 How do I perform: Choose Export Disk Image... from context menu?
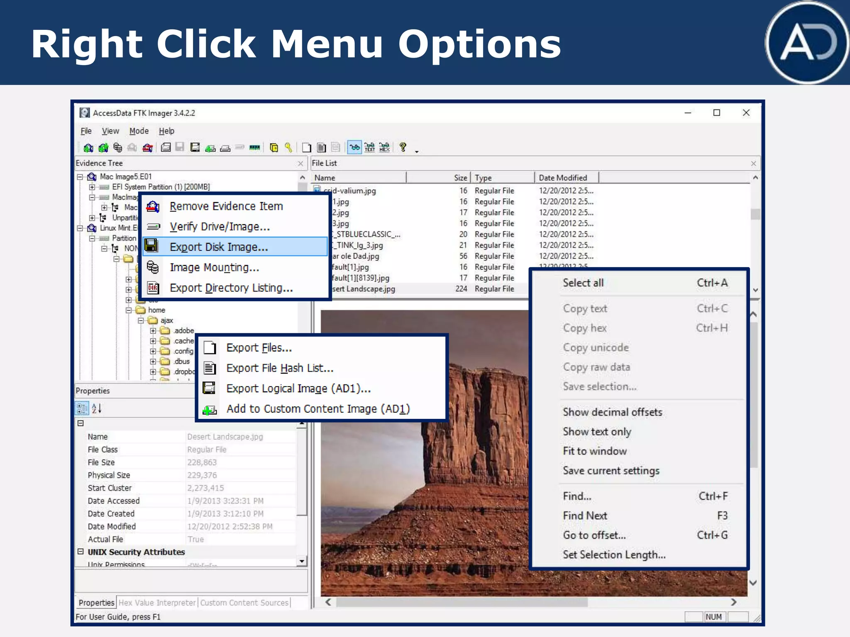219,247
